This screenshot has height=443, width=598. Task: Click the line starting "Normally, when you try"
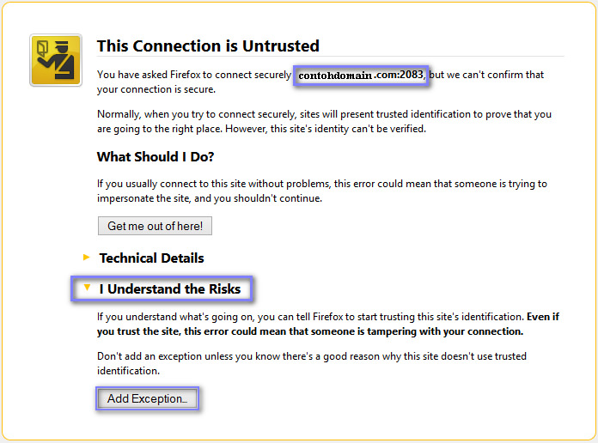pyautogui.click(x=324, y=114)
